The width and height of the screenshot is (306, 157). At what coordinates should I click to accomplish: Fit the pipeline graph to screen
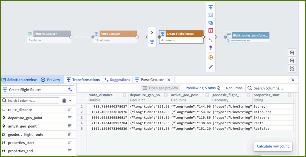point(292,68)
